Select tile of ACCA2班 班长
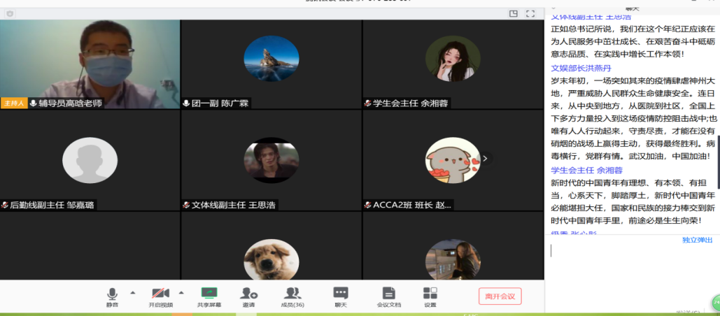Image resolution: width=720 pixels, height=316 pixels. pos(453,160)
